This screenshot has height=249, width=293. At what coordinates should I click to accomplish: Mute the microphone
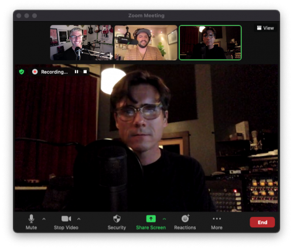[31, 222]
